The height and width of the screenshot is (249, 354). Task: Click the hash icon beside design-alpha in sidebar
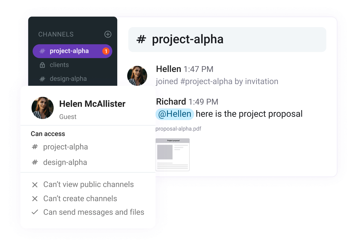coord(42,79)
